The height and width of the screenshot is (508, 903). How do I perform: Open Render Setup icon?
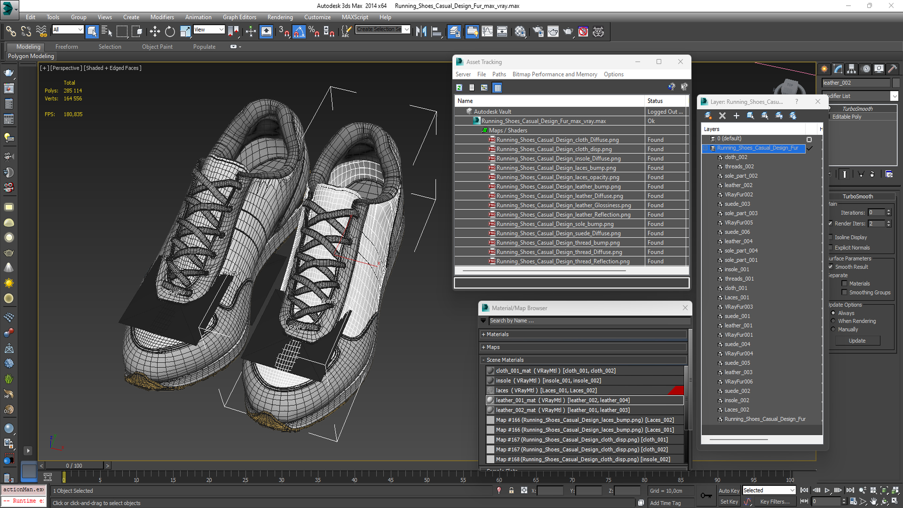click(x=538, y=32)
